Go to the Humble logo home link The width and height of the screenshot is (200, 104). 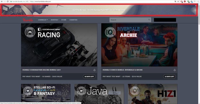click(x=28, y=20)
